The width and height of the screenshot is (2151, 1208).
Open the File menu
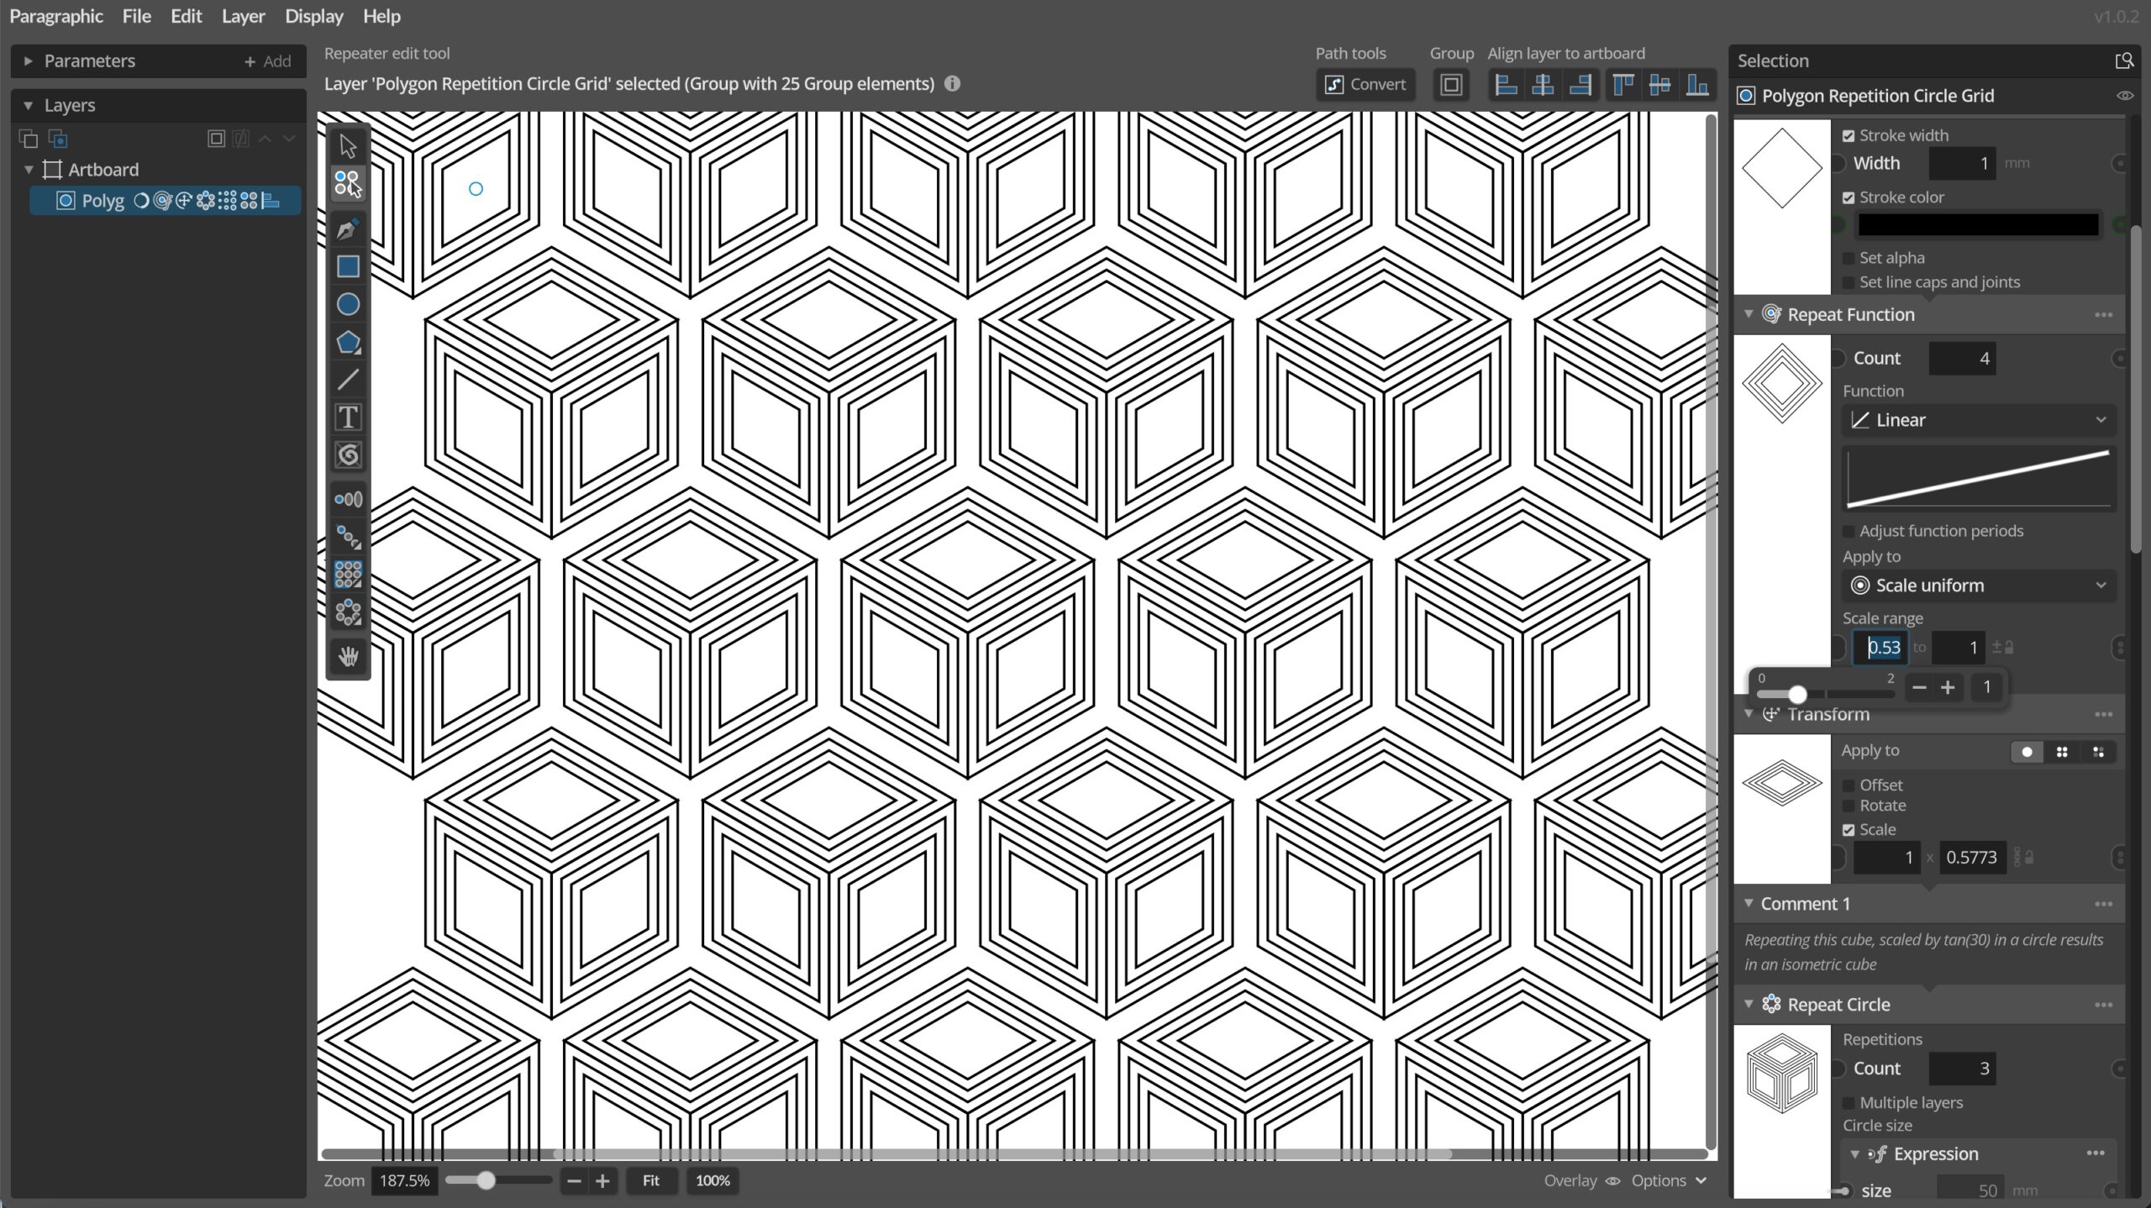[x=136, y=16]
